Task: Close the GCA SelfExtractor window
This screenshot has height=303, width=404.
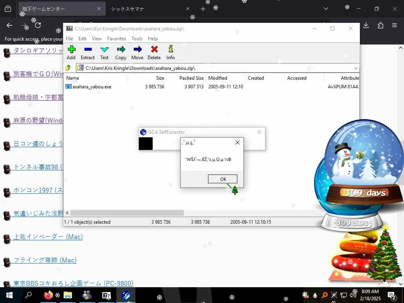Action: [x=259, y=132]
